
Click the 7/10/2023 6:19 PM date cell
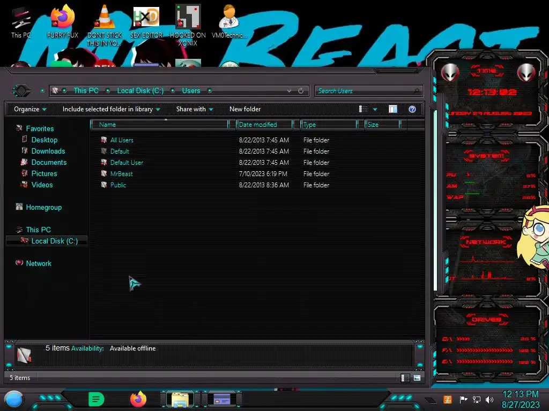[263, 174]
